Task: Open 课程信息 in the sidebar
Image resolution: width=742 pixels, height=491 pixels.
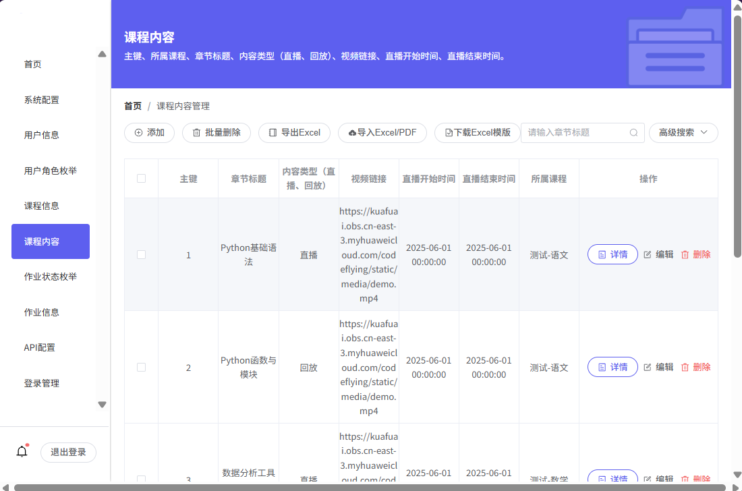Action: point(42,206)
